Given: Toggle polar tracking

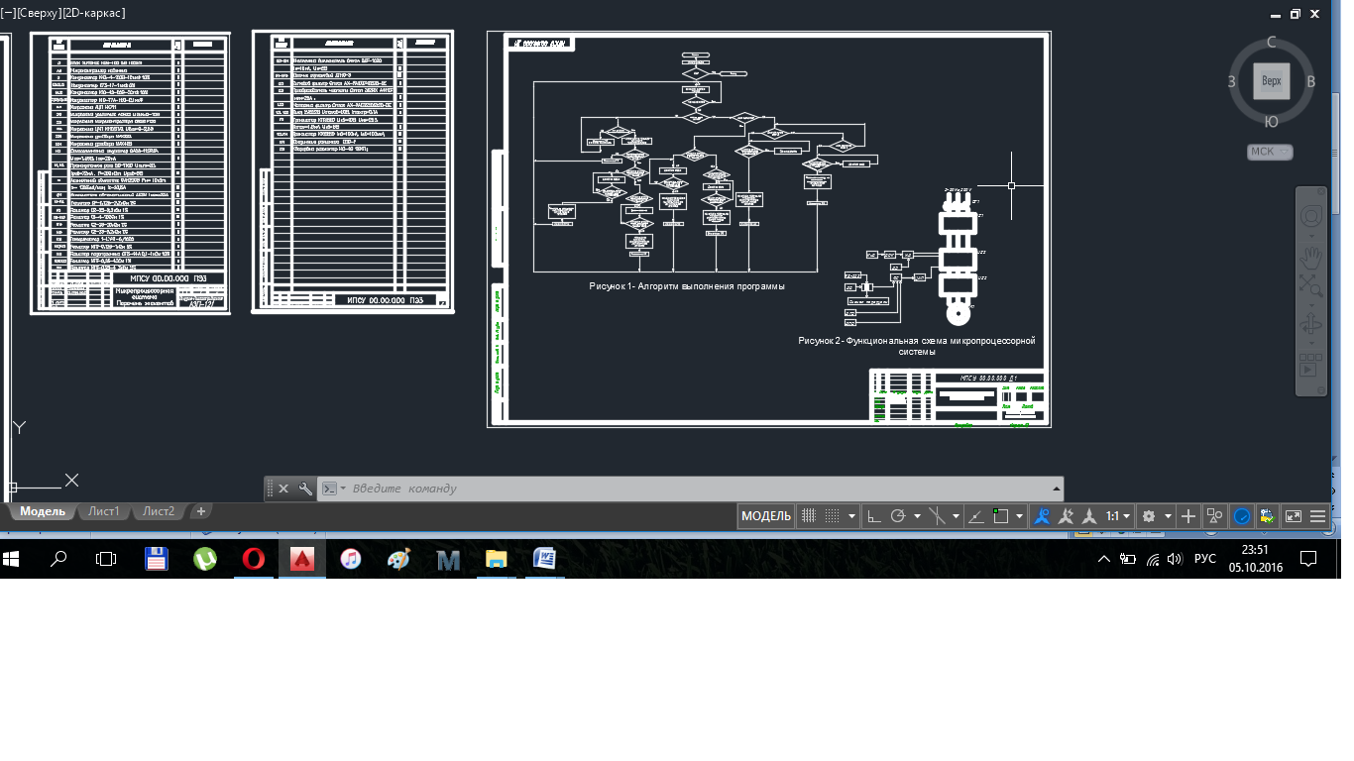Looking at the screenshot, I should [897, 516].
